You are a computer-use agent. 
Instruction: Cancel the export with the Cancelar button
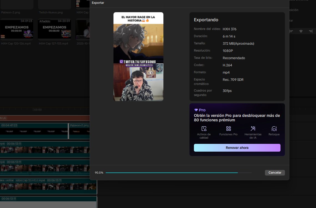click(275, 172)
